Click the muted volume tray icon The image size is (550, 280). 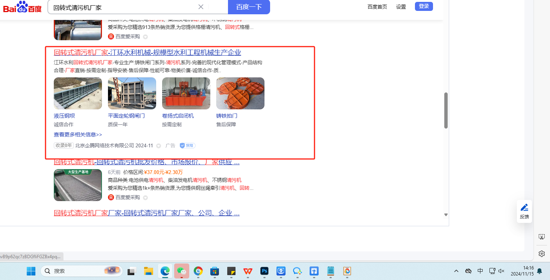501,271
